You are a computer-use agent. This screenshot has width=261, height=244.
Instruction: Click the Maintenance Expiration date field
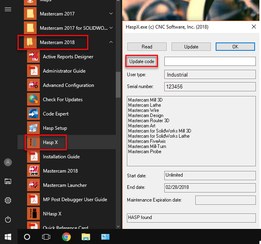225,200
